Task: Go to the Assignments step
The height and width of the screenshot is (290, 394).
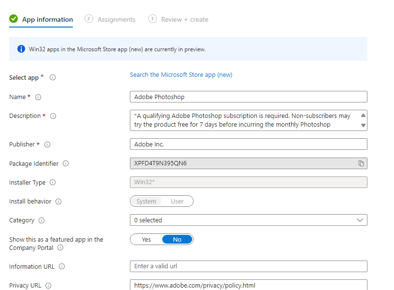Action: [x=116, y=19]
